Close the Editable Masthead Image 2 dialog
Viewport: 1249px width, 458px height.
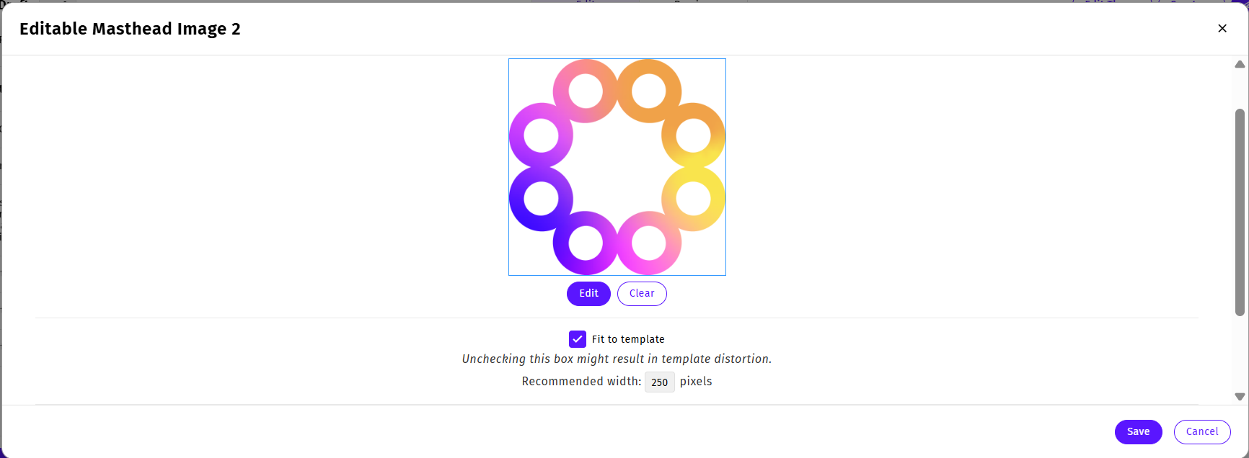click(x=1222, y=28)
